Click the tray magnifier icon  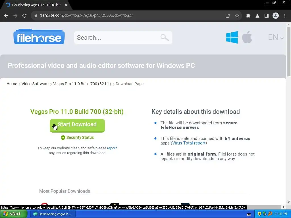click(270, 214)
